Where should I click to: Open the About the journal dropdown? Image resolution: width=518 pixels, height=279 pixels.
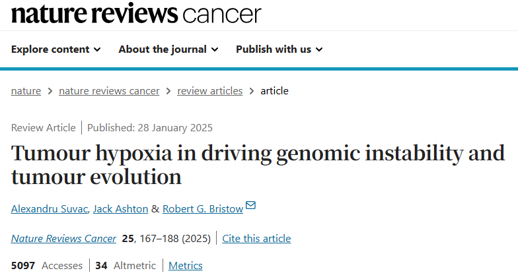pos(168,49)
